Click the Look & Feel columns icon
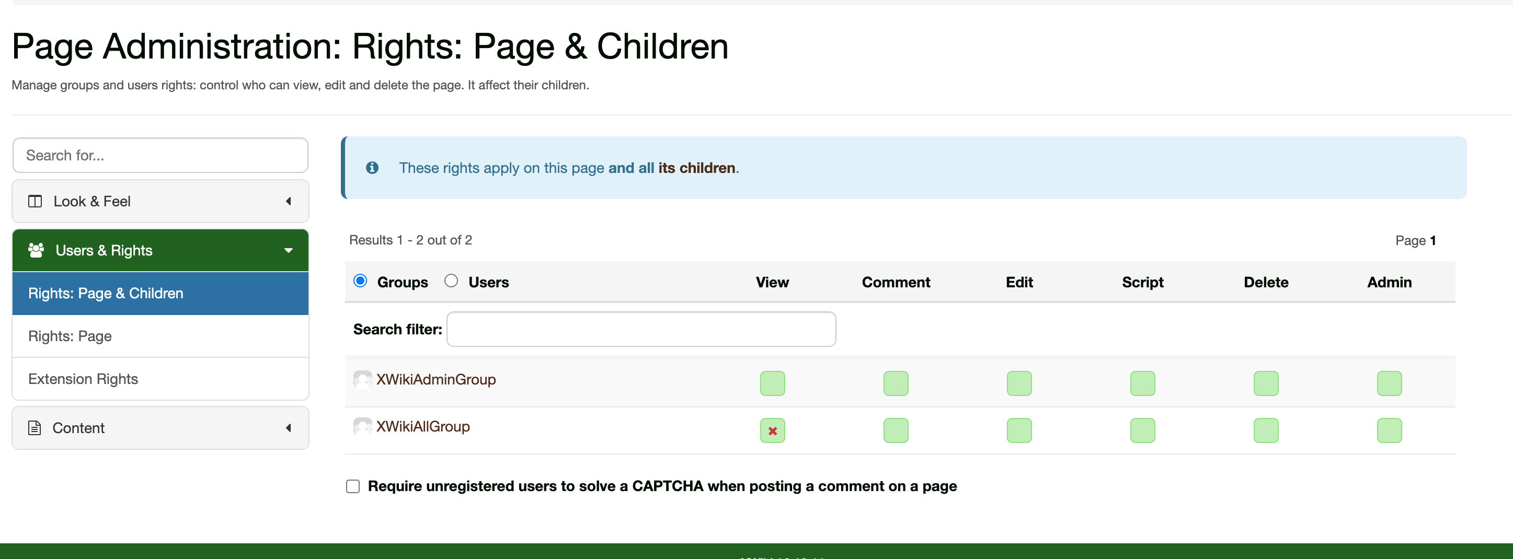1513x559 pixels. click(x=35, y=202)
